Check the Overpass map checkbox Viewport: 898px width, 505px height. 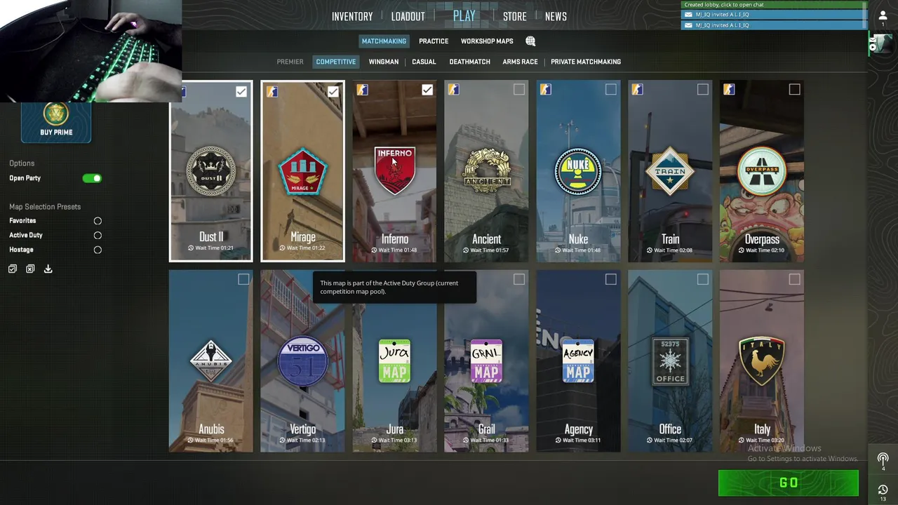[x=795, y=90]
